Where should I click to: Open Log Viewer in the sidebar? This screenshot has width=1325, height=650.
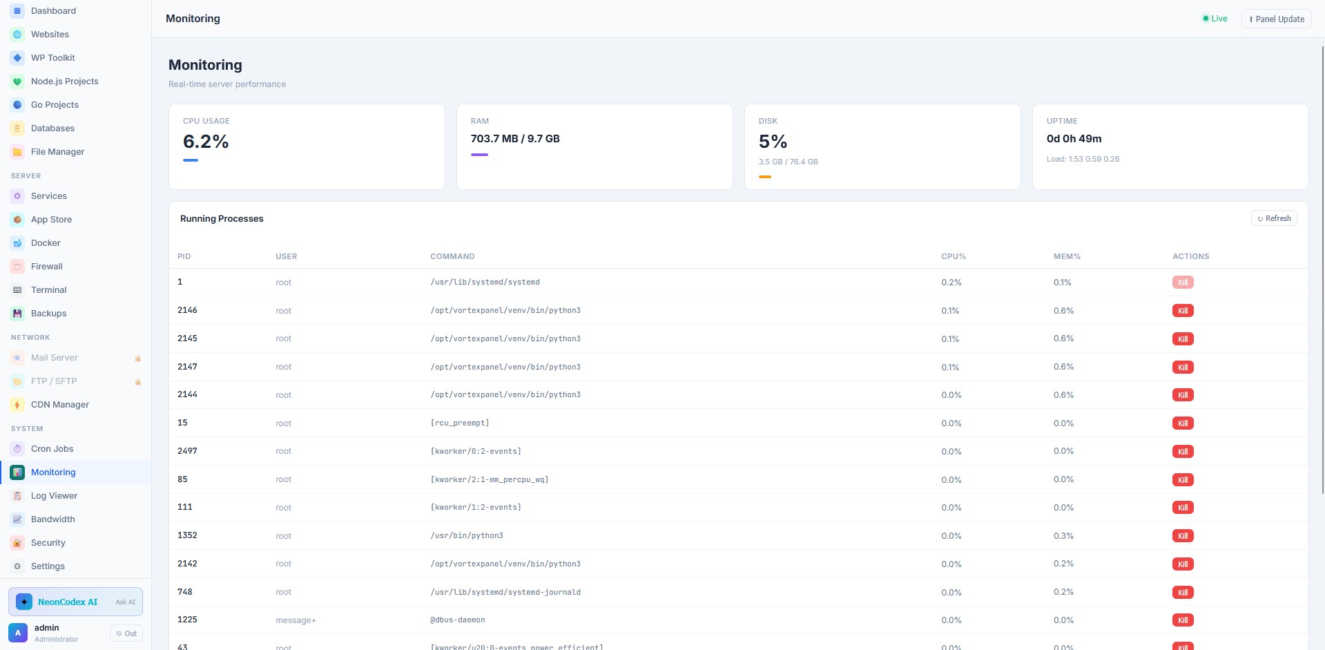[75, 496]
